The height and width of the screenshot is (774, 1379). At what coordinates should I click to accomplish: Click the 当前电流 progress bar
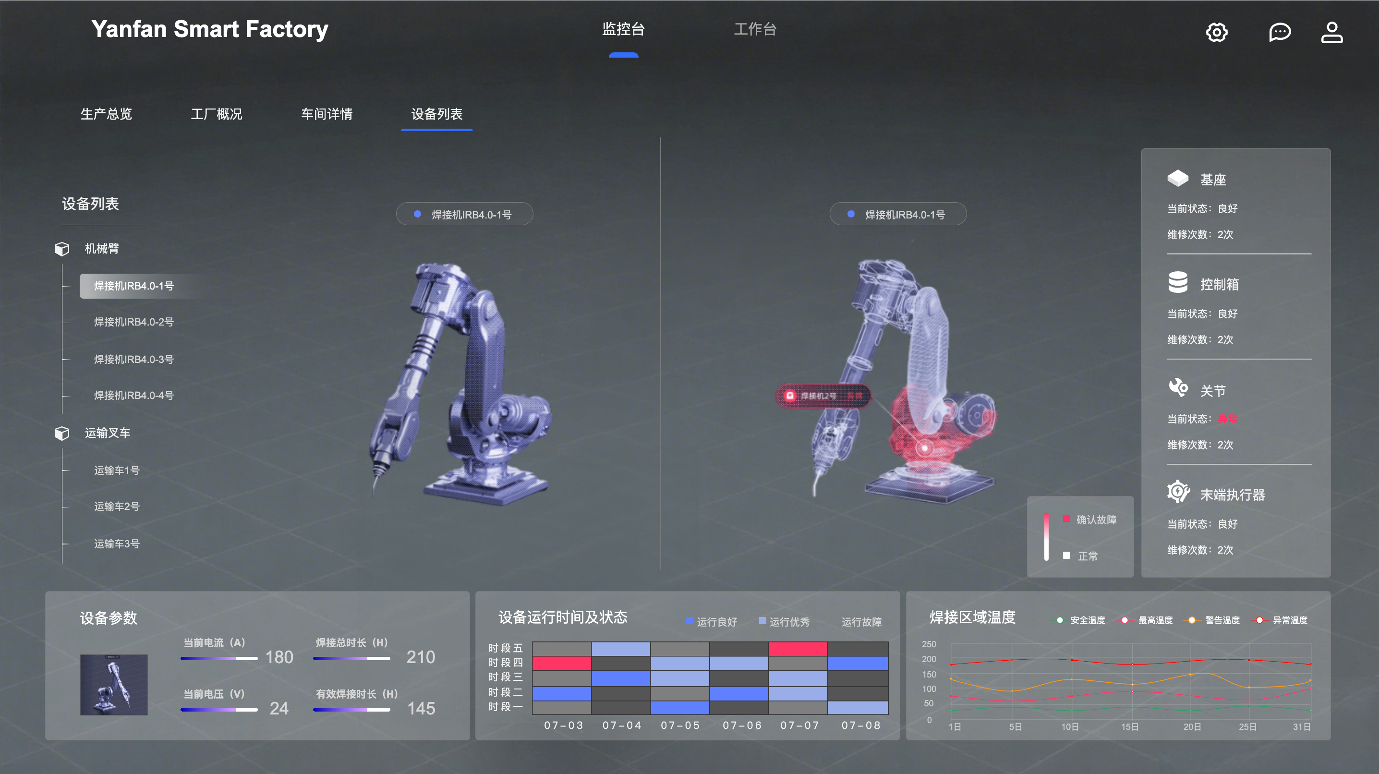pyautogui.click(x=219, y=658)
